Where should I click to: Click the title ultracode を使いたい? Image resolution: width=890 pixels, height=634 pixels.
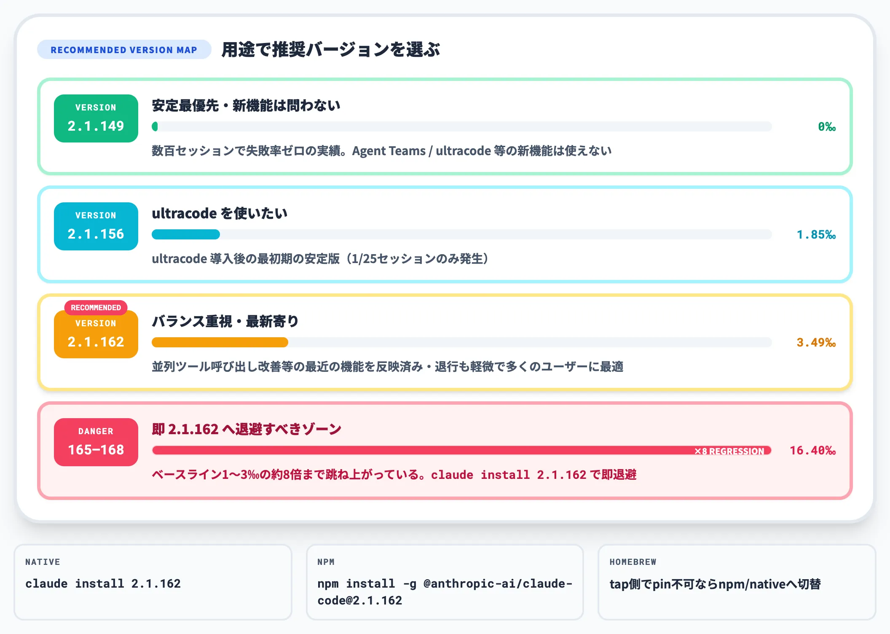point(220,213)
